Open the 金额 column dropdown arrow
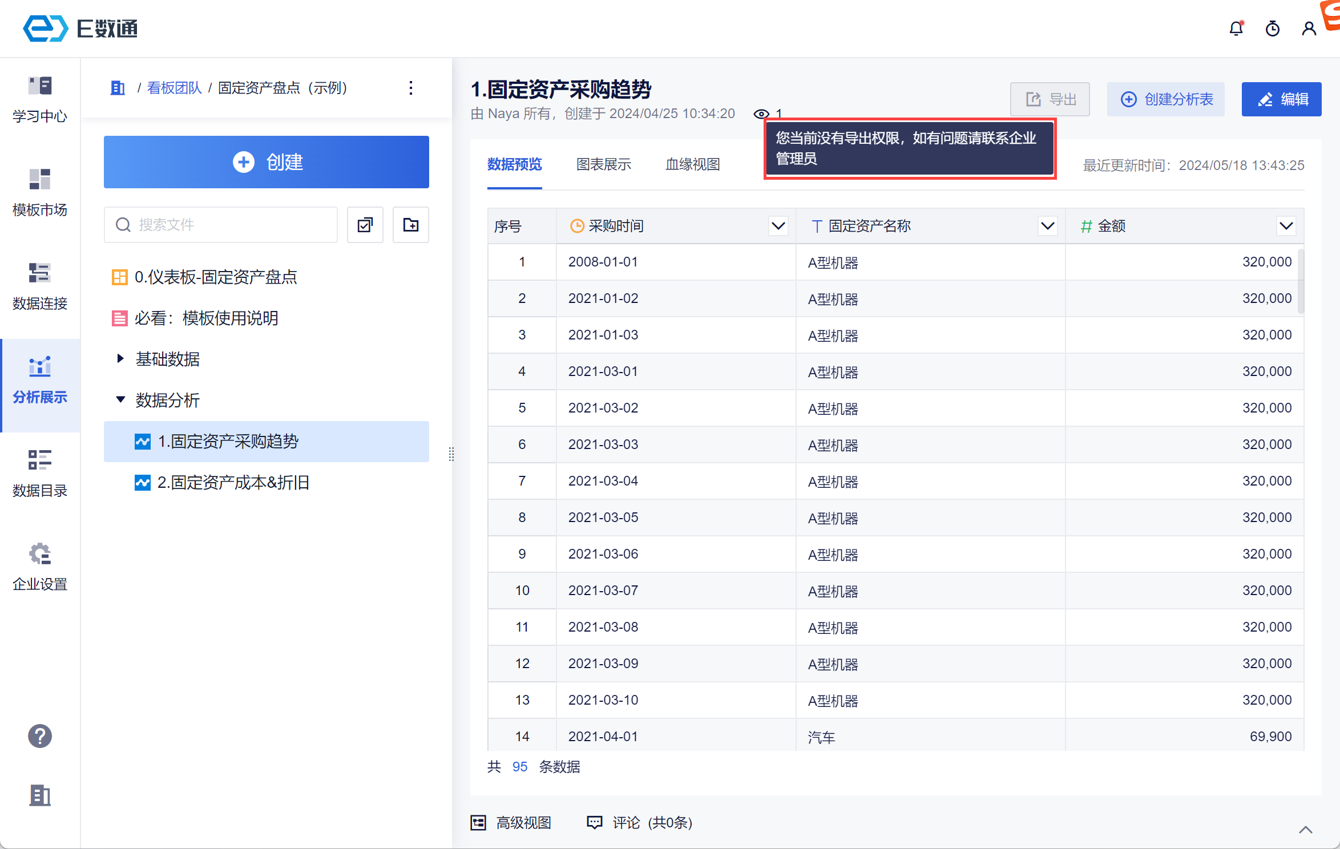1340x849 pixels. tap(1286, 226)
